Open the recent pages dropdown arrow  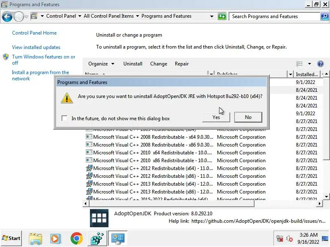pyautogui.click(x=26, y=16)
